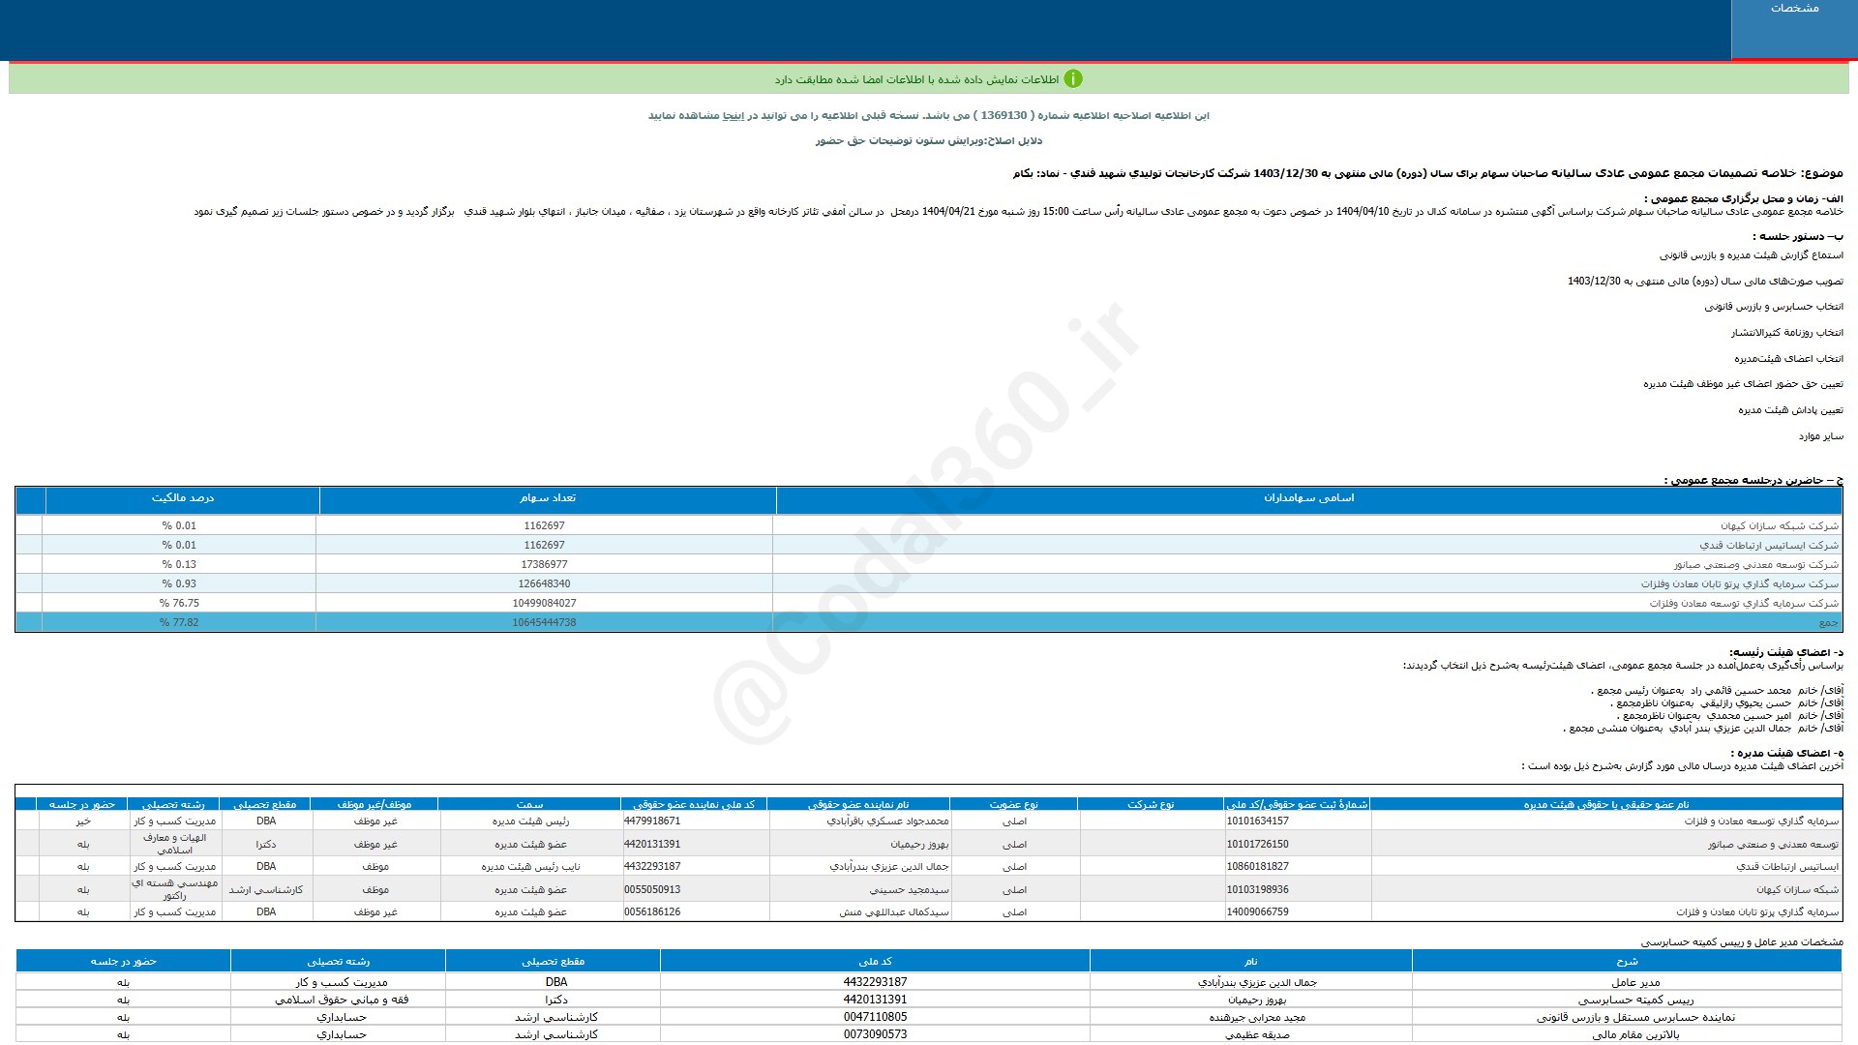The height and width of the screenshot is (1045, 1858).
Task: Click the نام نماینده عضو حقوقی column header
Action: pos(858,804)
